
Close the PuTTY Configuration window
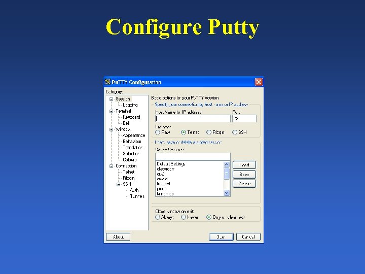click(x=259, y=82)
